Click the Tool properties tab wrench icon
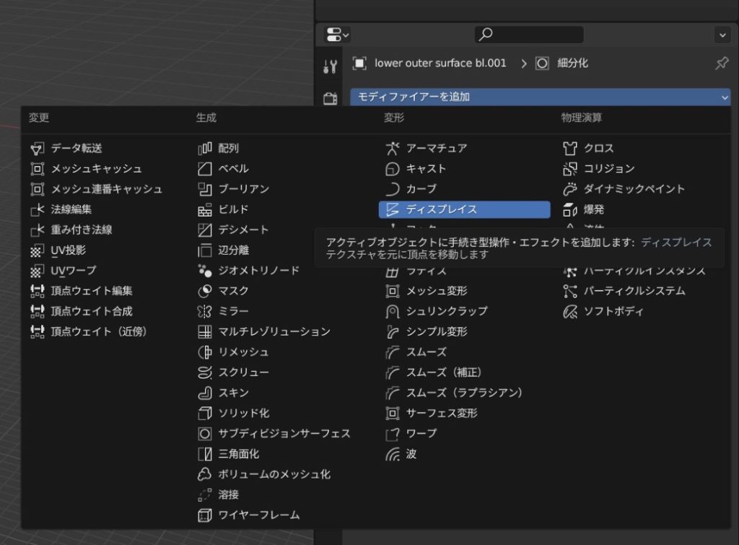The image size is (739, 545). (330, 67)
